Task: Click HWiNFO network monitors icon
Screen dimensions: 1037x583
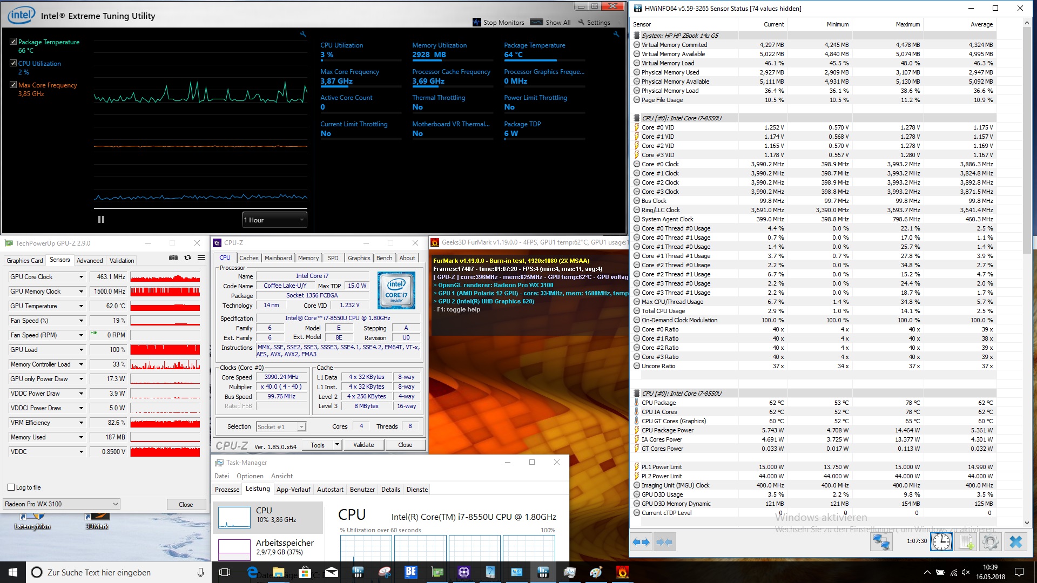Action: [881, 542]
